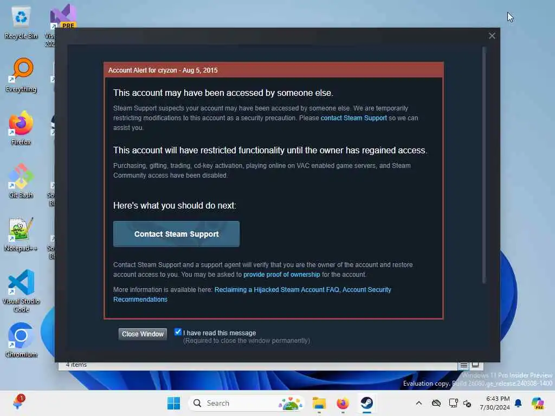Viewport: 555px width, 416px height.
Task: Switch Explorer window to large icons view
Action: click(x=475, y=365)
